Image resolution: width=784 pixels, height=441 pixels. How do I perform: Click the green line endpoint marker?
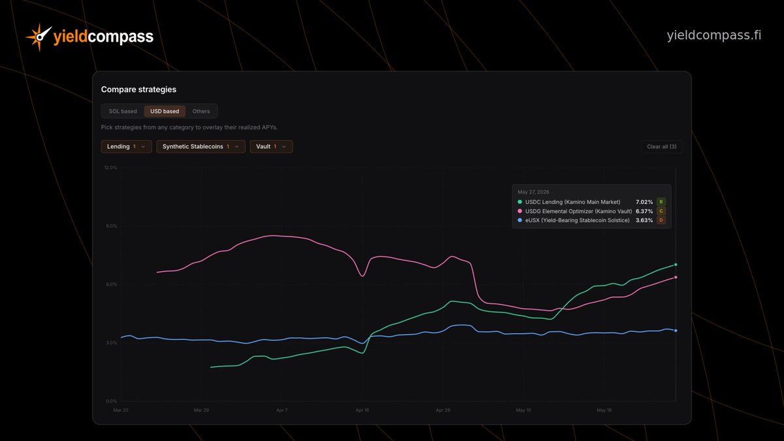(676, 265)
